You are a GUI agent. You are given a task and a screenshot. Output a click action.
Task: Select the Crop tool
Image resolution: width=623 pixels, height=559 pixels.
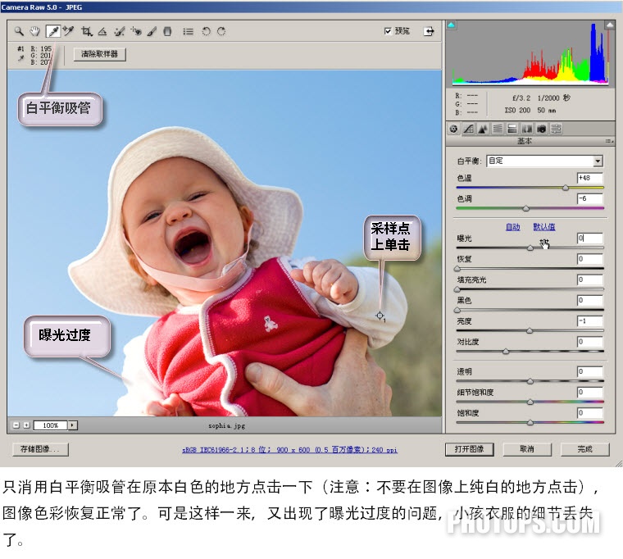[x=87, y=31]
